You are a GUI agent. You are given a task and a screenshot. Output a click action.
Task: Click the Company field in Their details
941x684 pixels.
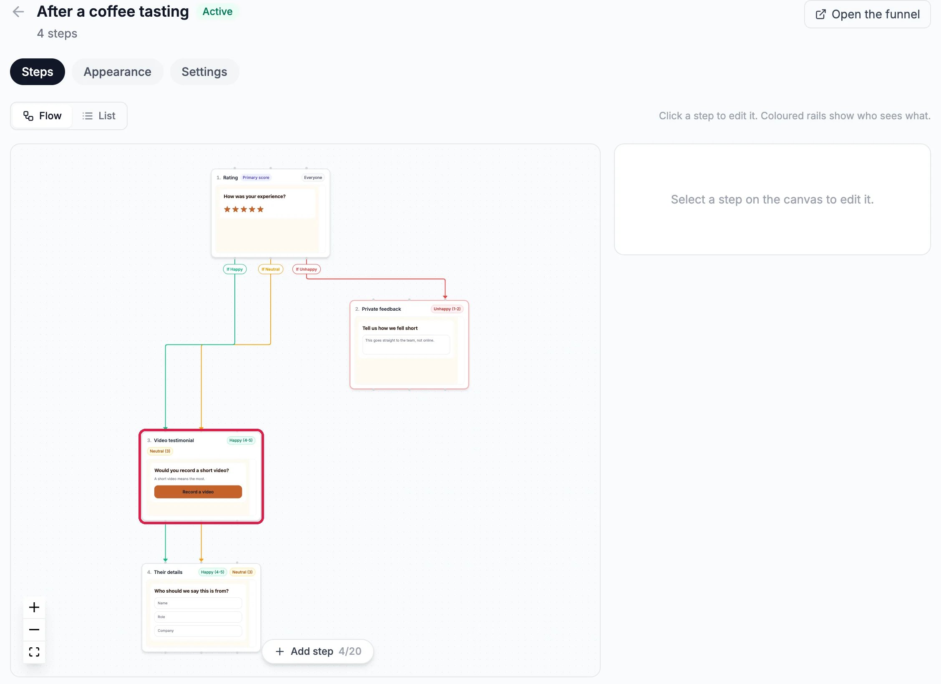pyautogui.click(x=198, y=631)
